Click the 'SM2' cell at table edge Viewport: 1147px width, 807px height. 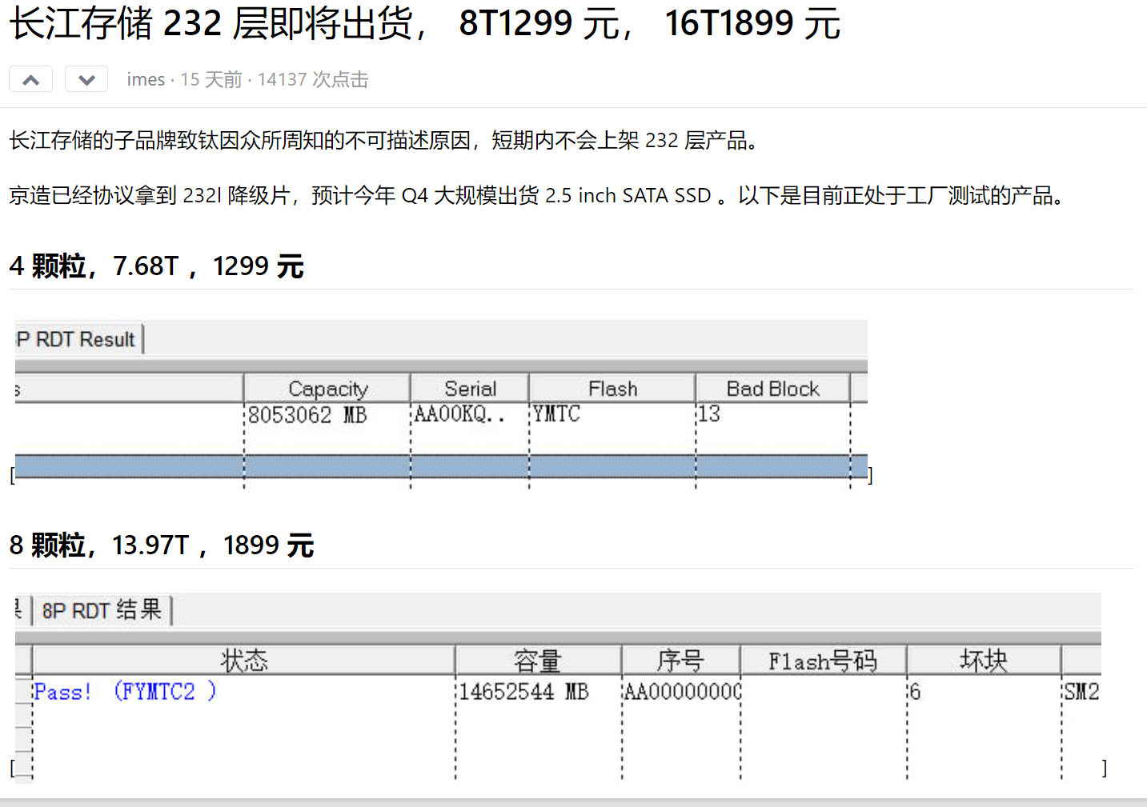tap(1081, 692)
